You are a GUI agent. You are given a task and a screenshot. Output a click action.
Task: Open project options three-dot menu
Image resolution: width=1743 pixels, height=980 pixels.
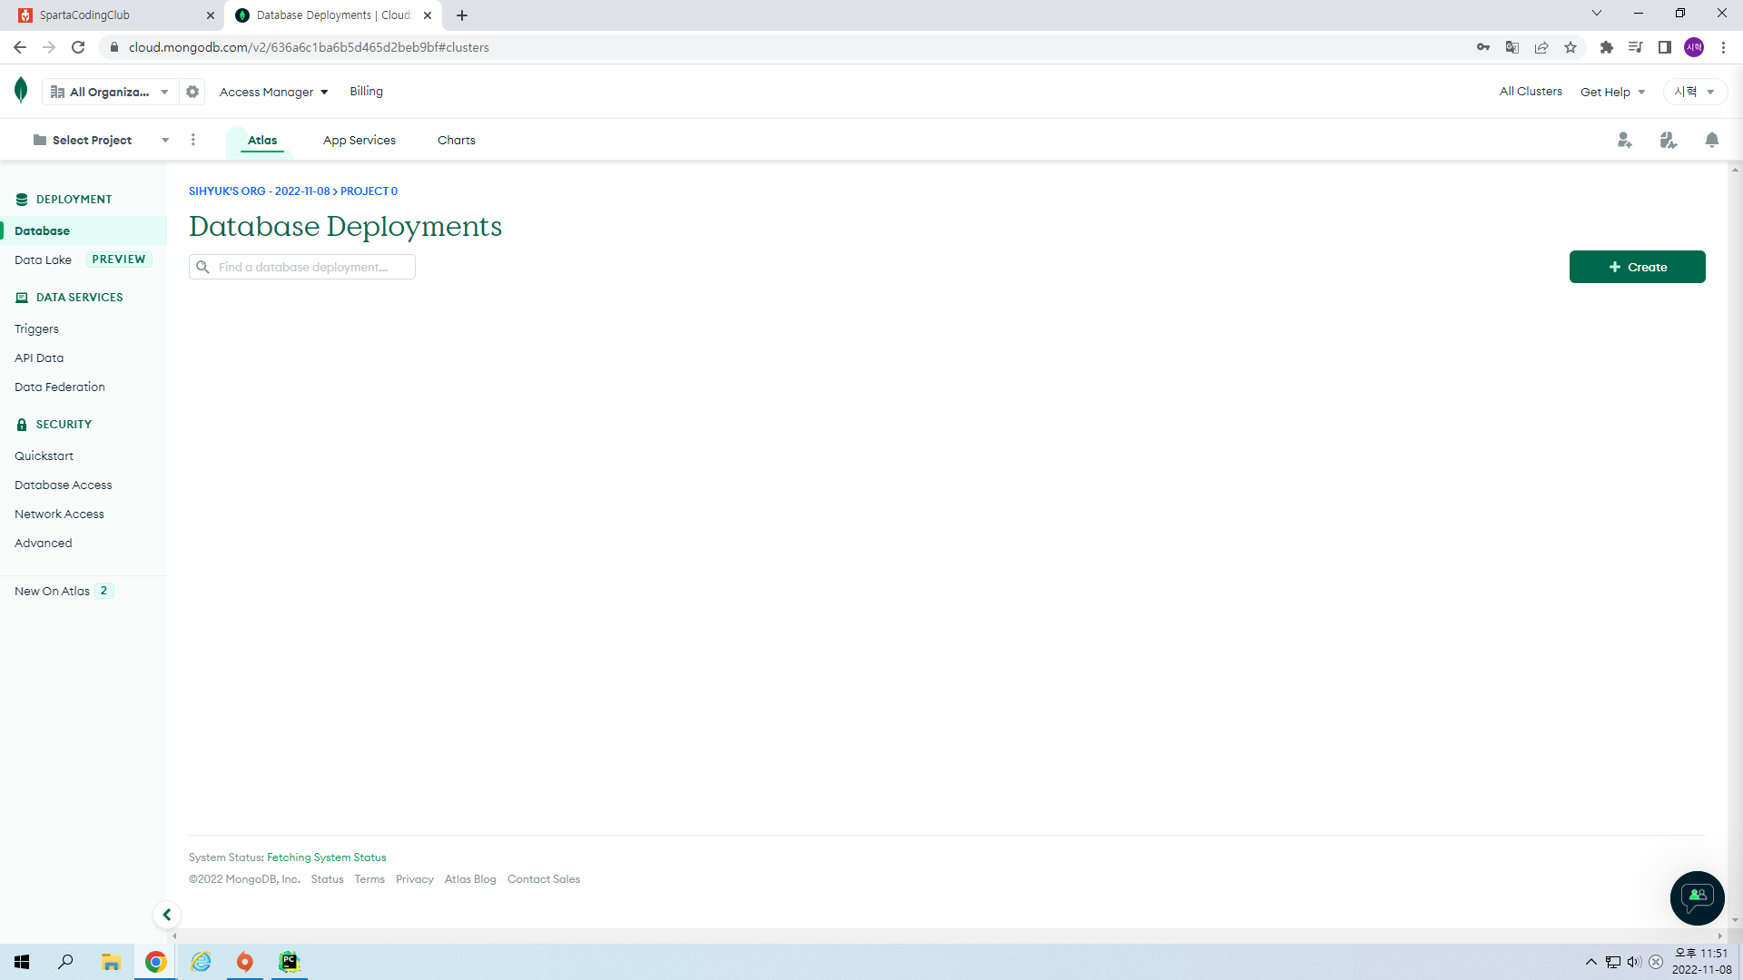click(x=193, y=140)
